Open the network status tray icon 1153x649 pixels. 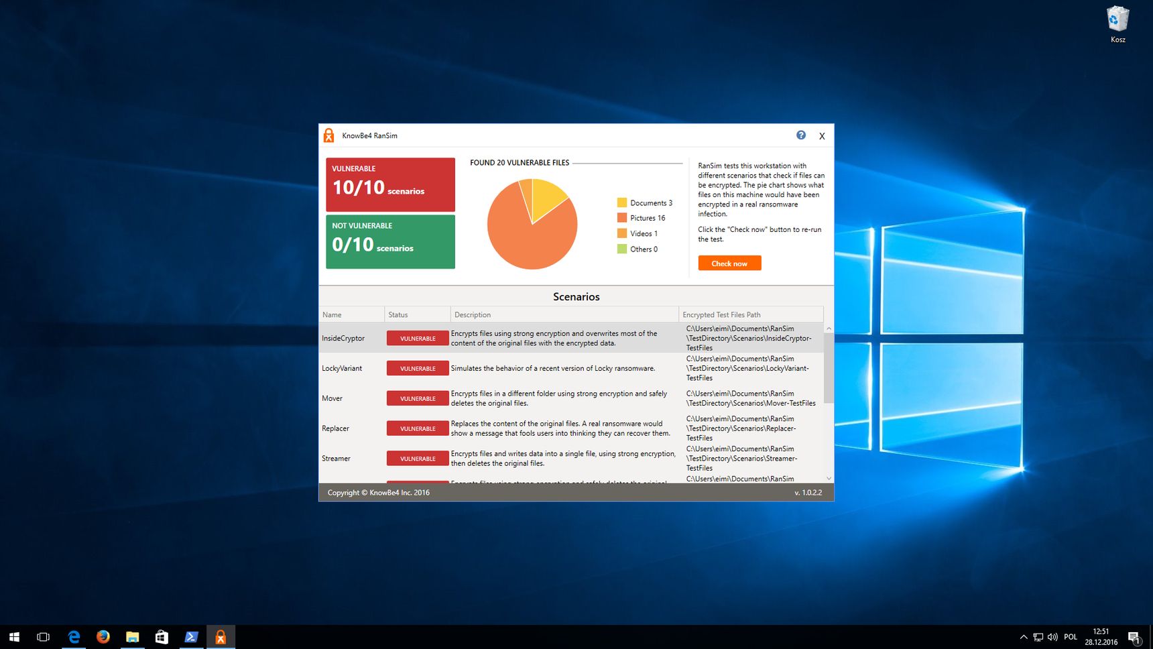pyautogui.click(x=1038, y=637)
